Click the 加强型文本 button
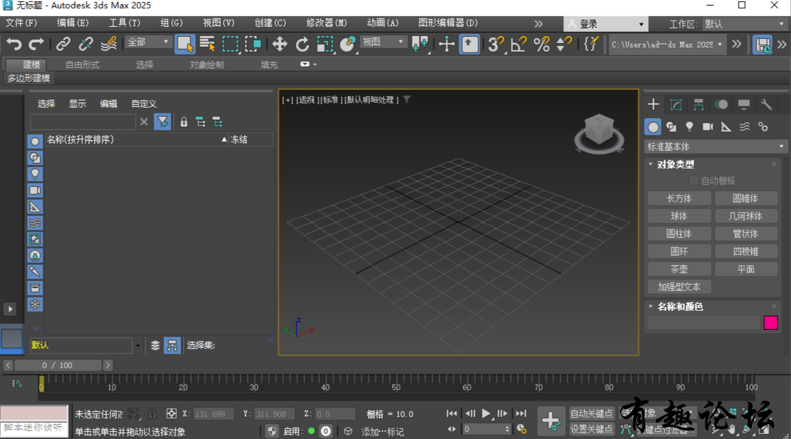 tap(679, 287)
